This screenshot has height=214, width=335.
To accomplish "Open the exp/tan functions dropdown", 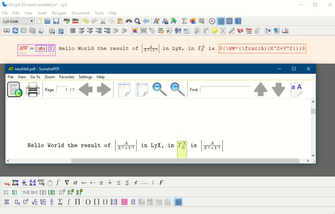I will click(x=41, y=183).
